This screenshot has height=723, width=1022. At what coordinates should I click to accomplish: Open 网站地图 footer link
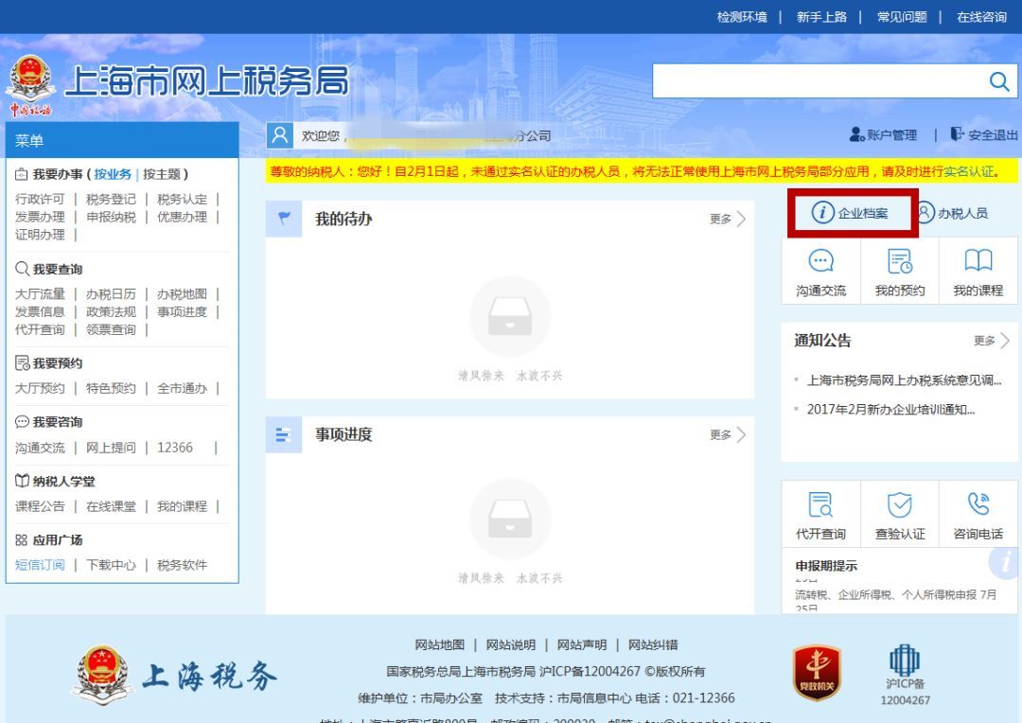pyautogui.click(x=439, y=644)
